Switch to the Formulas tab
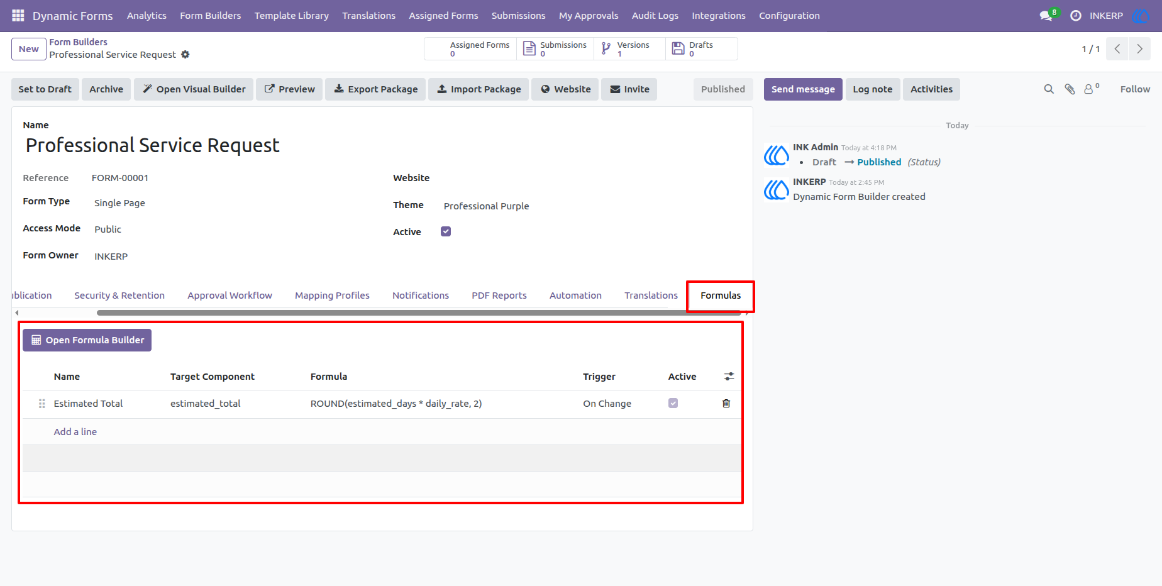Screen dimensions: 1162x586 click(x=721, y=296)
